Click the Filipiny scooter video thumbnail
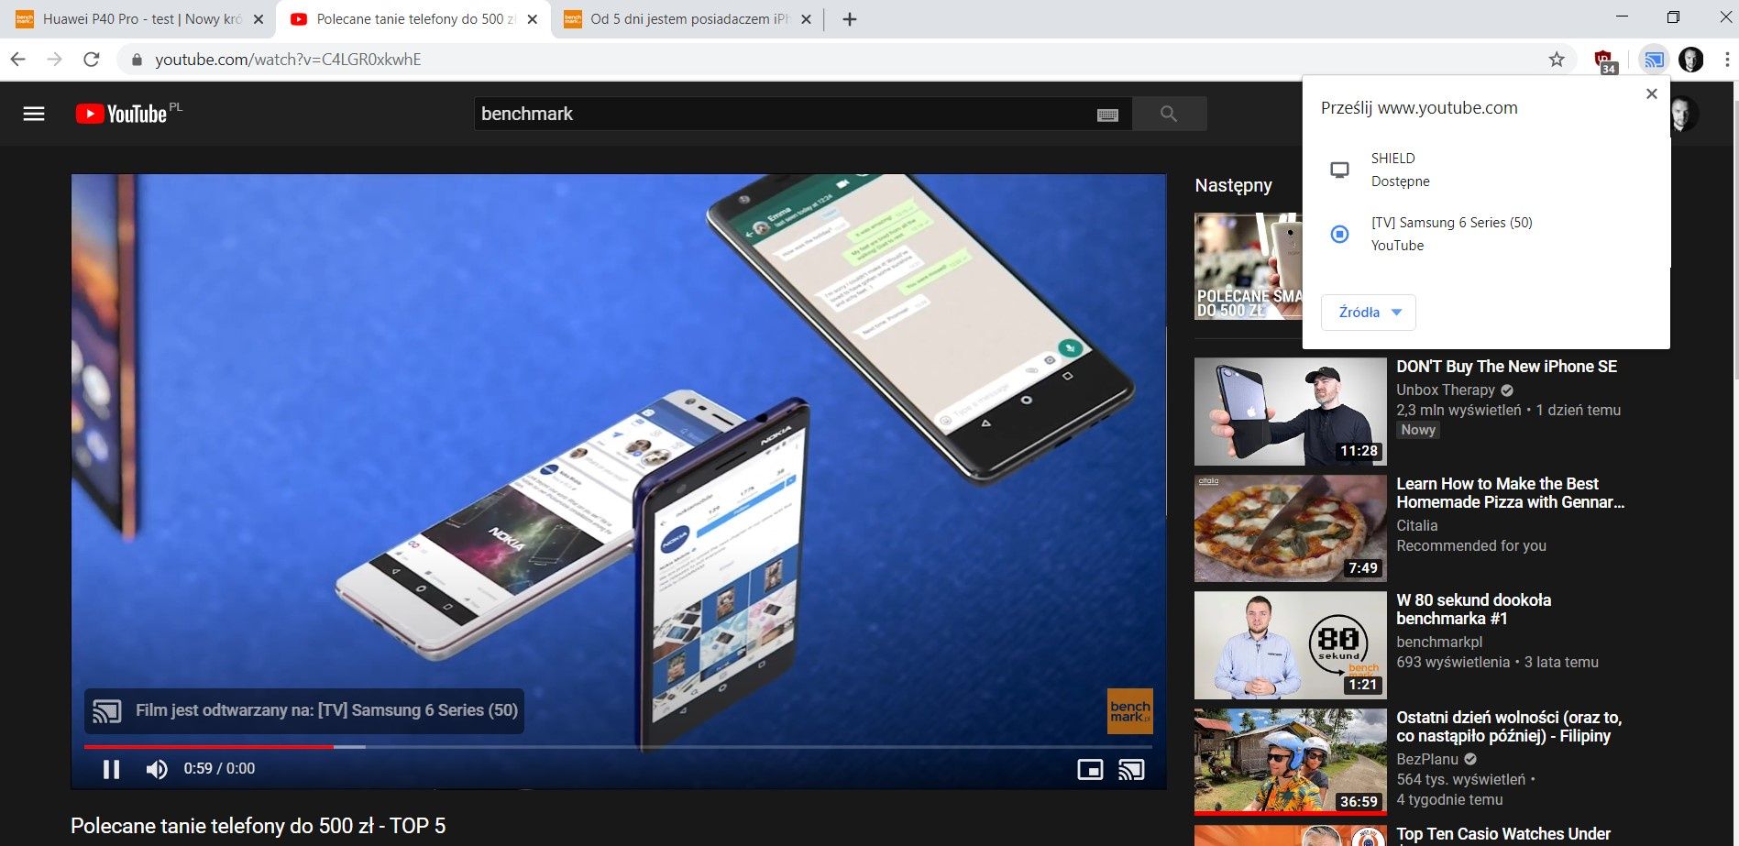The image size is (1739, 846). (x=1291, y=762)
